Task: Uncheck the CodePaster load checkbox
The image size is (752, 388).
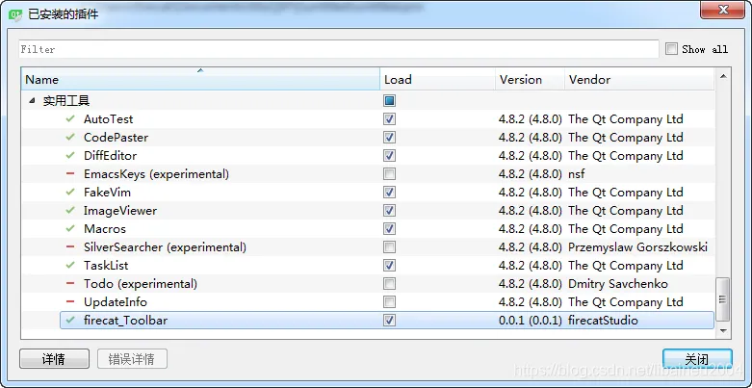Action: (x=389, y=137)
